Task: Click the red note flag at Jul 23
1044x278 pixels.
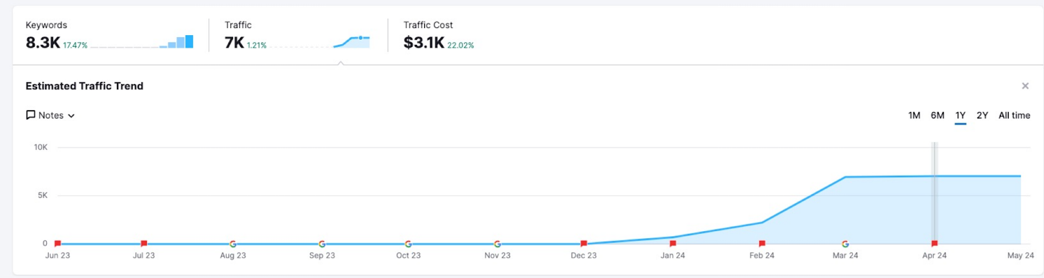Action: 144,243
